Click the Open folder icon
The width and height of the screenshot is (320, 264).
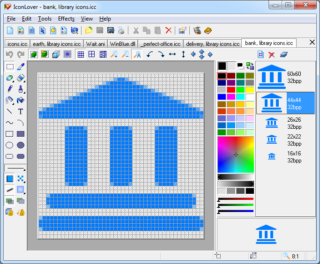point(89,31)
